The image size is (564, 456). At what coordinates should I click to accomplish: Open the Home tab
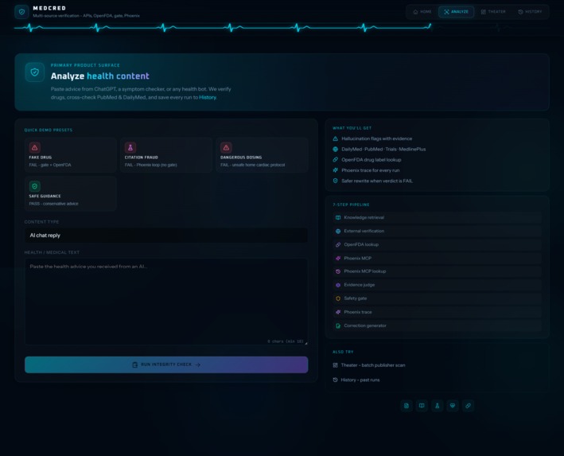click(422, 12)
